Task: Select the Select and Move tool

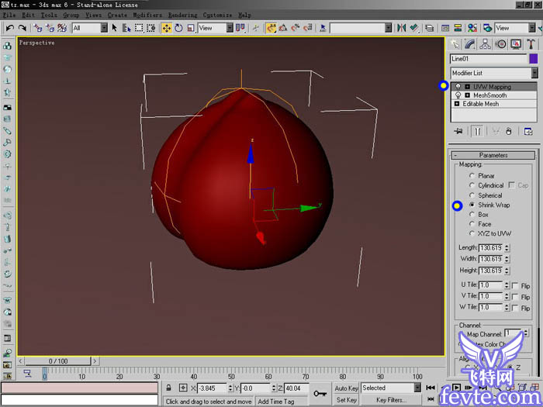Action: 167,28
